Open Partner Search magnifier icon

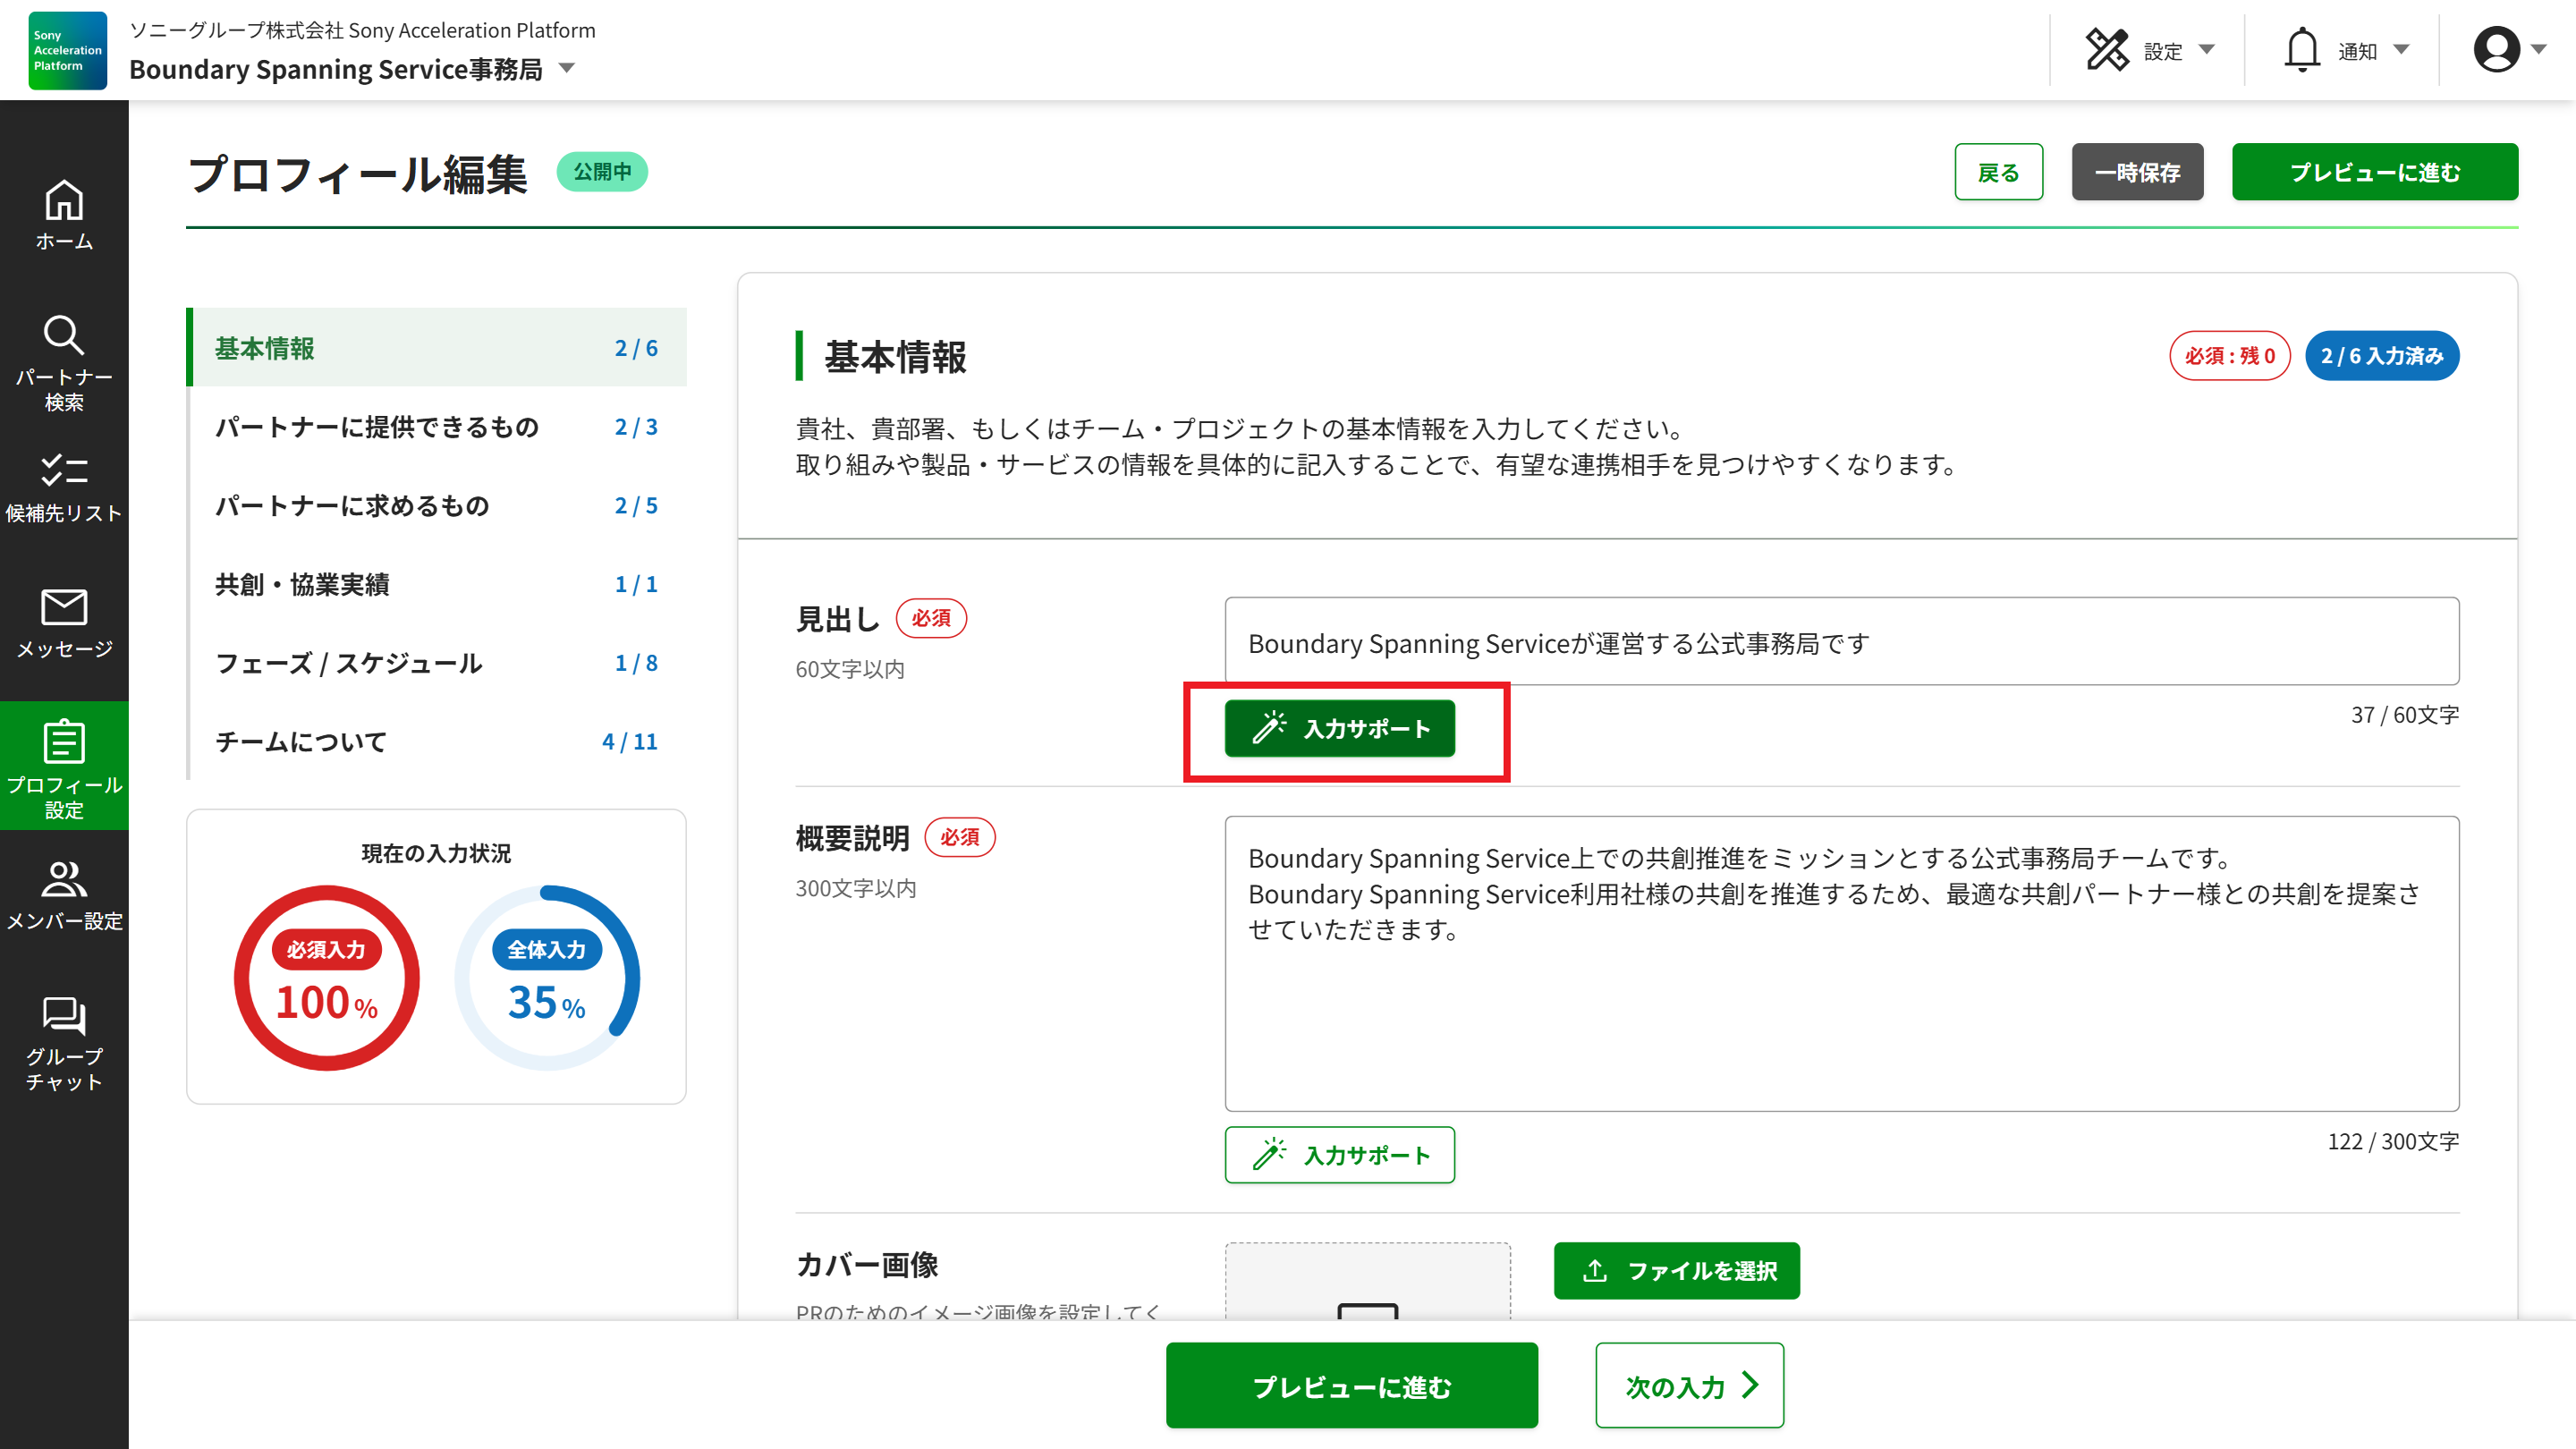(64, 336)
